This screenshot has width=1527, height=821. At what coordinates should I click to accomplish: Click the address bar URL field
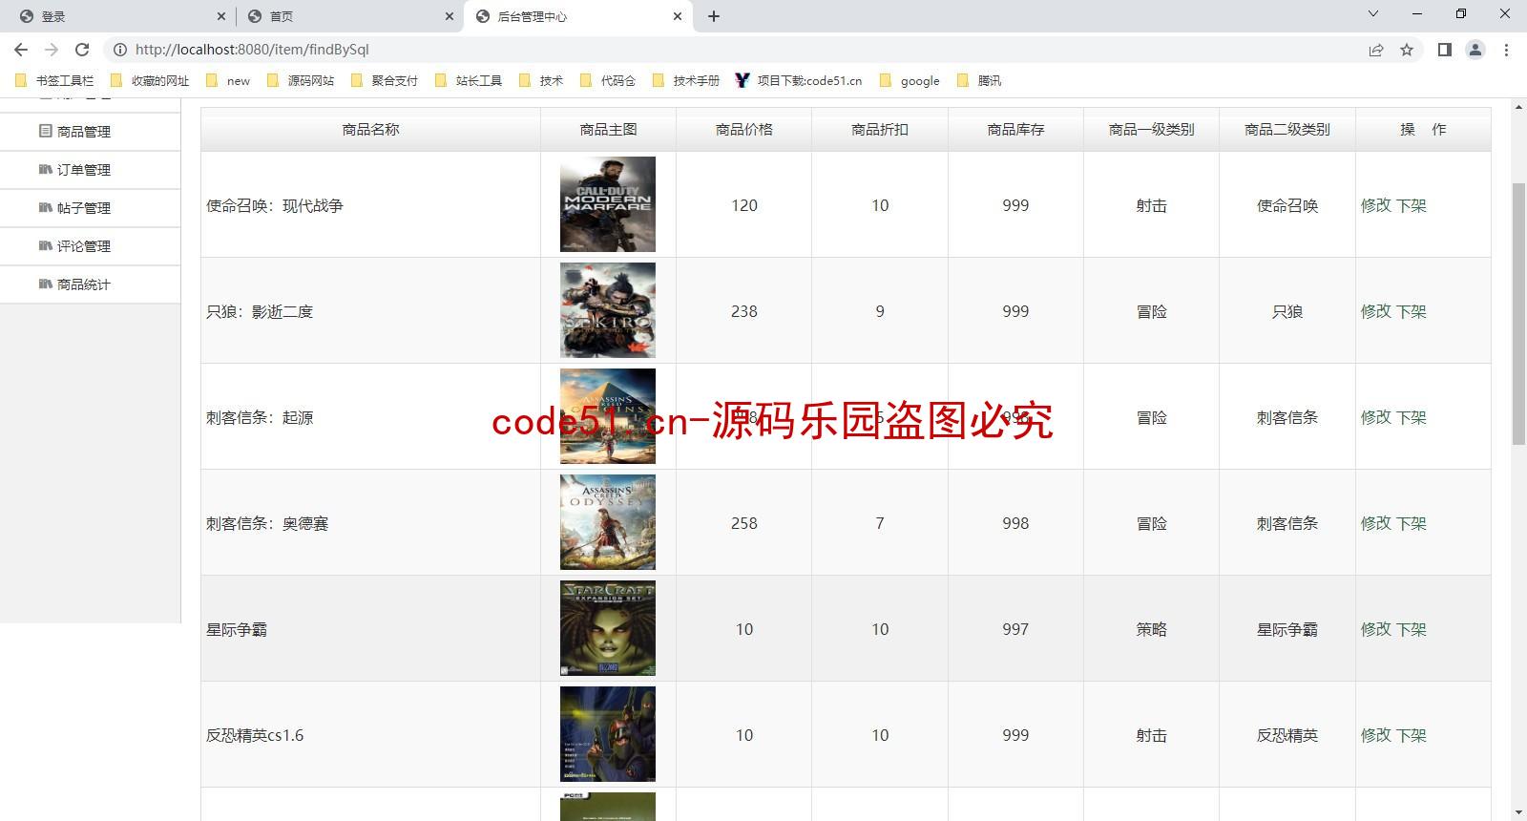click(735, 50)
